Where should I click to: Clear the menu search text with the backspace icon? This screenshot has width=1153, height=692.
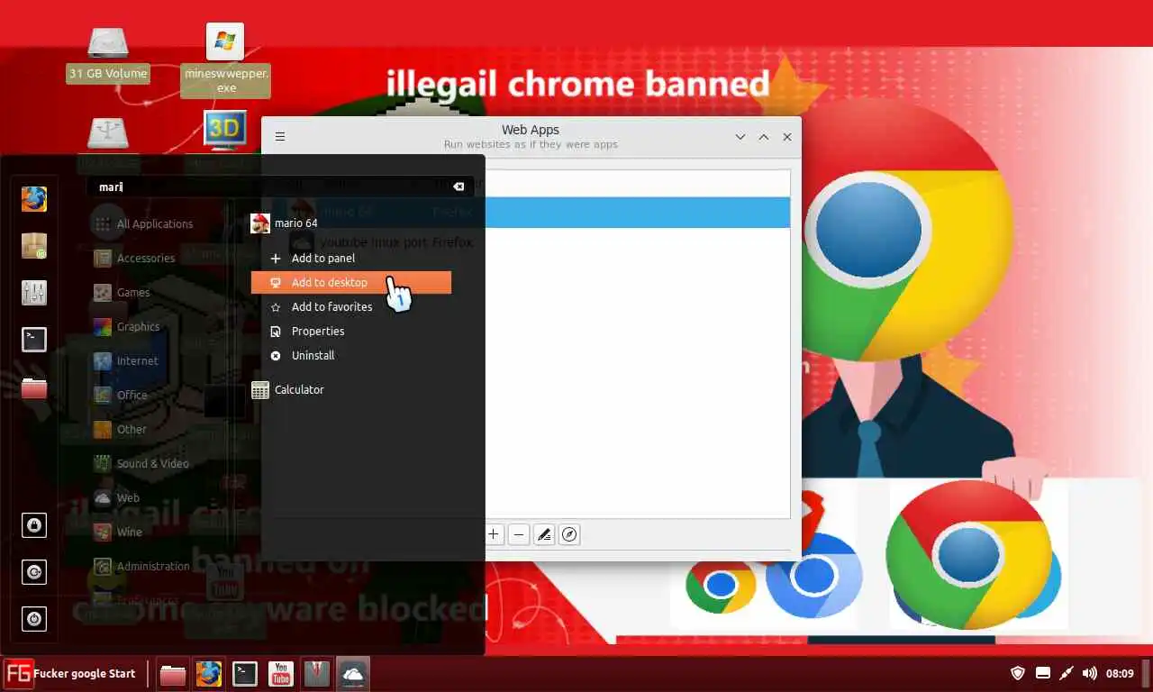click(458, 187)
